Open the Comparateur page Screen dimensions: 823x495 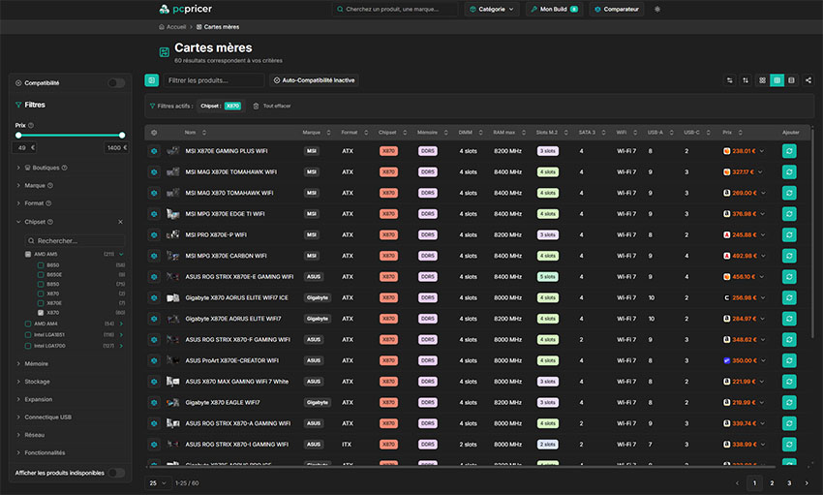click(616, 10)
